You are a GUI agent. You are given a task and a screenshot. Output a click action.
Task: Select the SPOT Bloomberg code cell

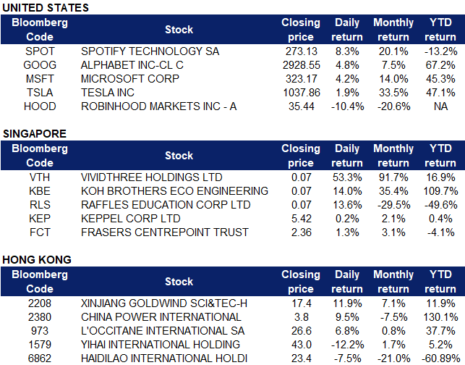tap(40, 51)
